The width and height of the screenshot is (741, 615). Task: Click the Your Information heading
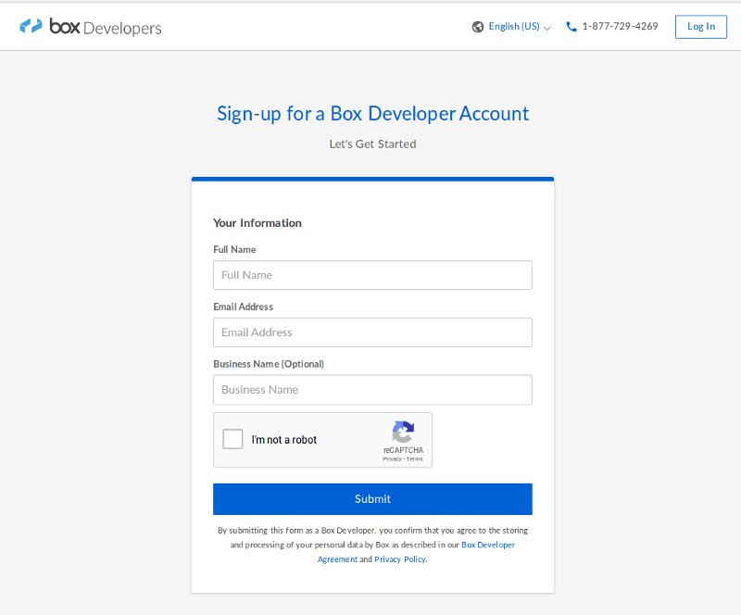click(x=257, y=223)
